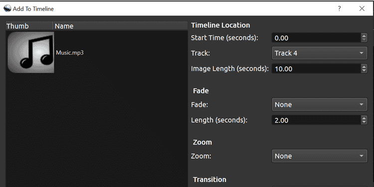Click the Fade section heading
This screenshot has height=187, width=374.
(x=201, y=91)
